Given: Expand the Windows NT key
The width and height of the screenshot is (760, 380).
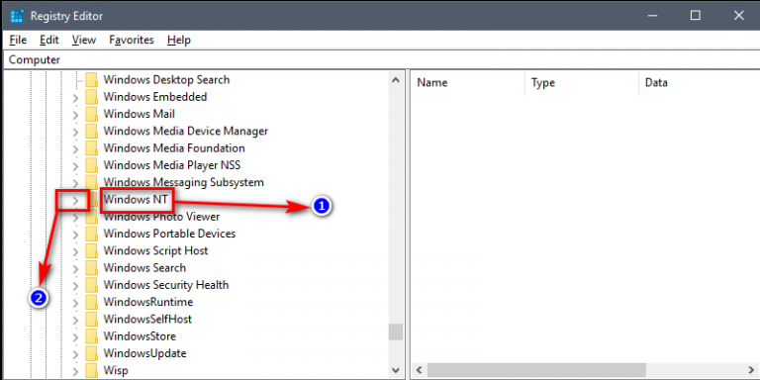Looking at the screenshot, I should [x=75, y=200].
